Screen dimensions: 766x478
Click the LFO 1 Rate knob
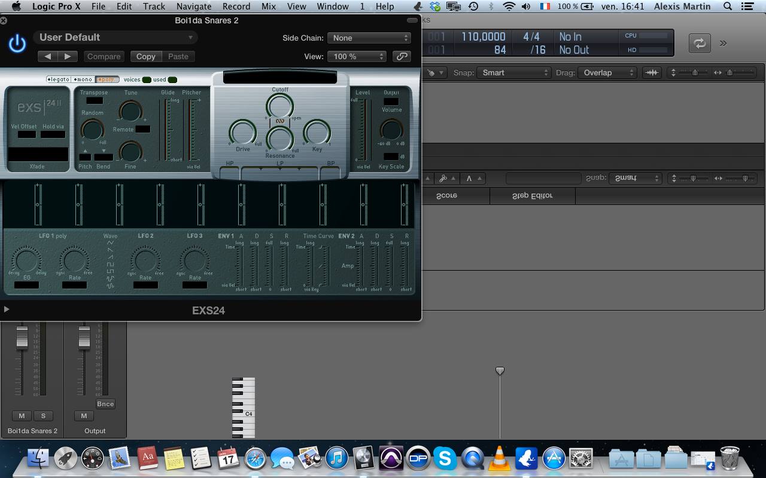[75, 261]
